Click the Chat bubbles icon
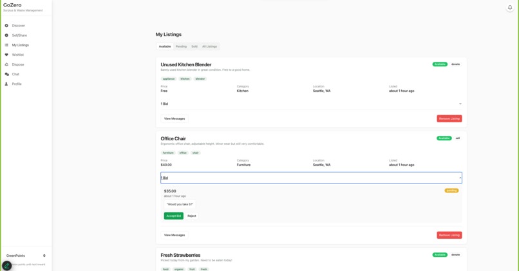The width and height of the screenshot is (519, 271). (6, 74)
